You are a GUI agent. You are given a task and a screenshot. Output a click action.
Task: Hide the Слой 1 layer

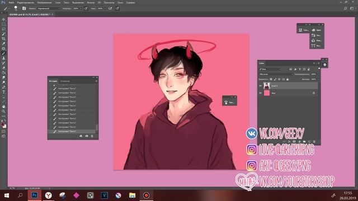(260, 86)
